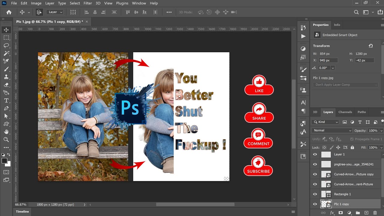Open the Fill dropdown arrow
This screenshot has width=384, height=216.
pyautogui.click(x=381, y=148)
